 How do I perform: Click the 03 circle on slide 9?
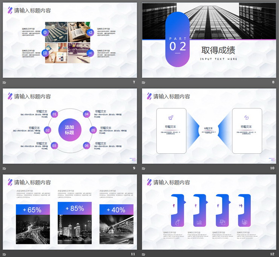point(54,146)
